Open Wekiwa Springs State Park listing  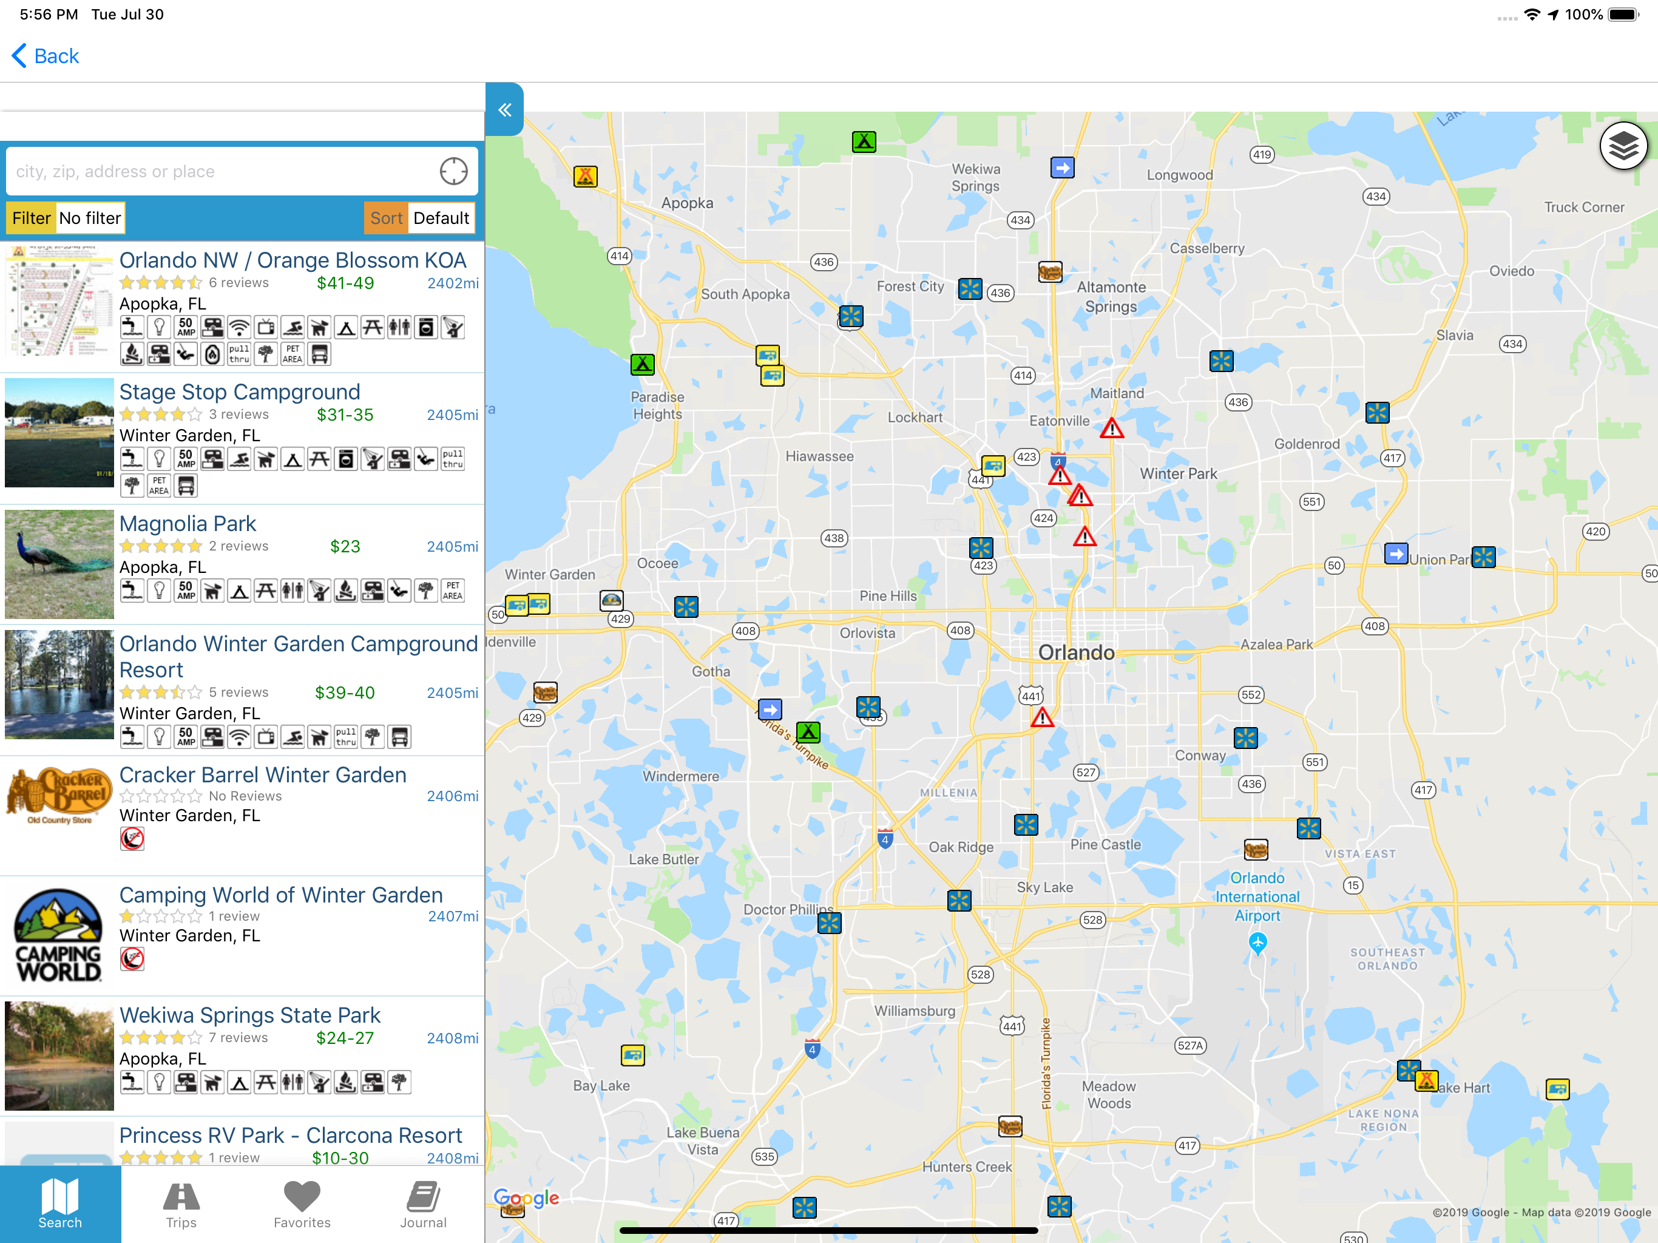click(x=242, y=1055)
